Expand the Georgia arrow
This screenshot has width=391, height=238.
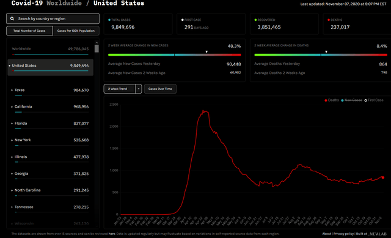[x=12, y=174]
